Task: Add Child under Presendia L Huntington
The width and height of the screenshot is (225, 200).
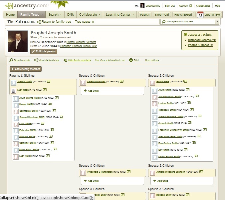Action: tap(93, 181)
